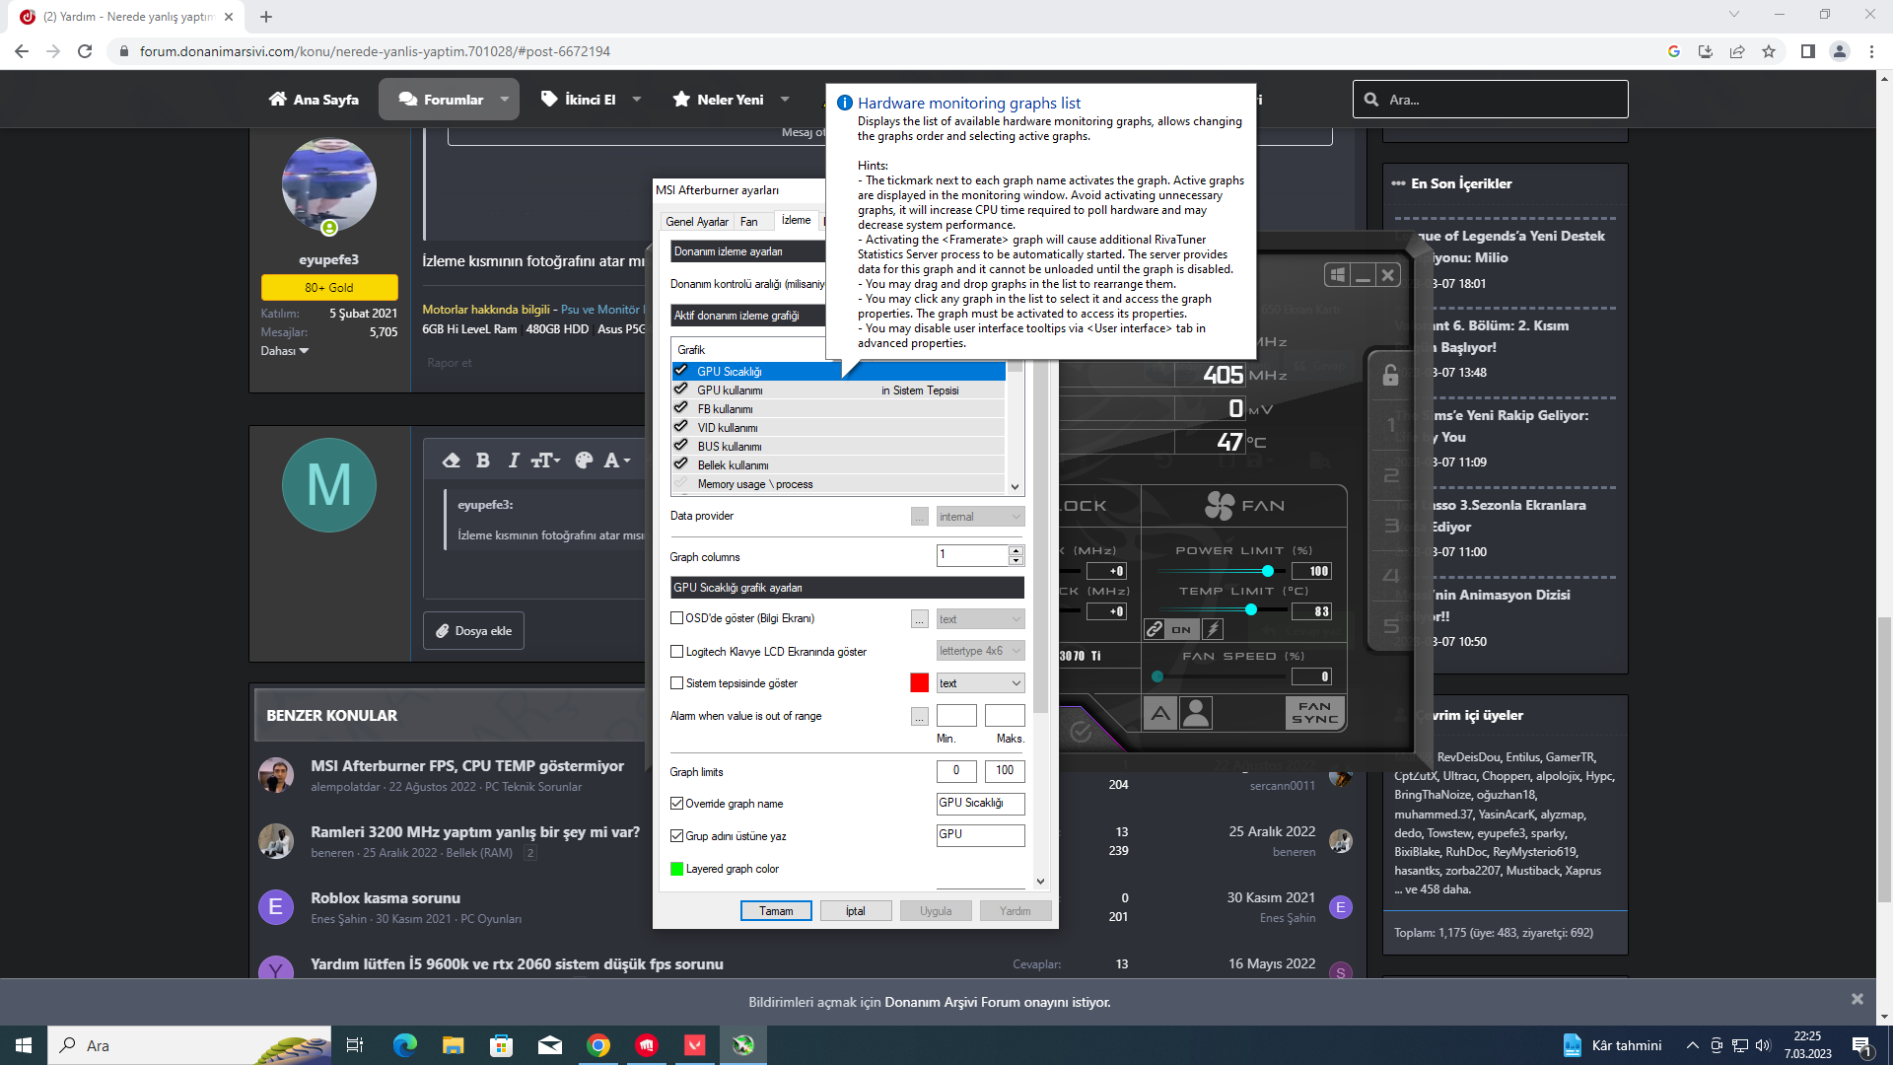Expand the Dahası user details

pos(285,351)
